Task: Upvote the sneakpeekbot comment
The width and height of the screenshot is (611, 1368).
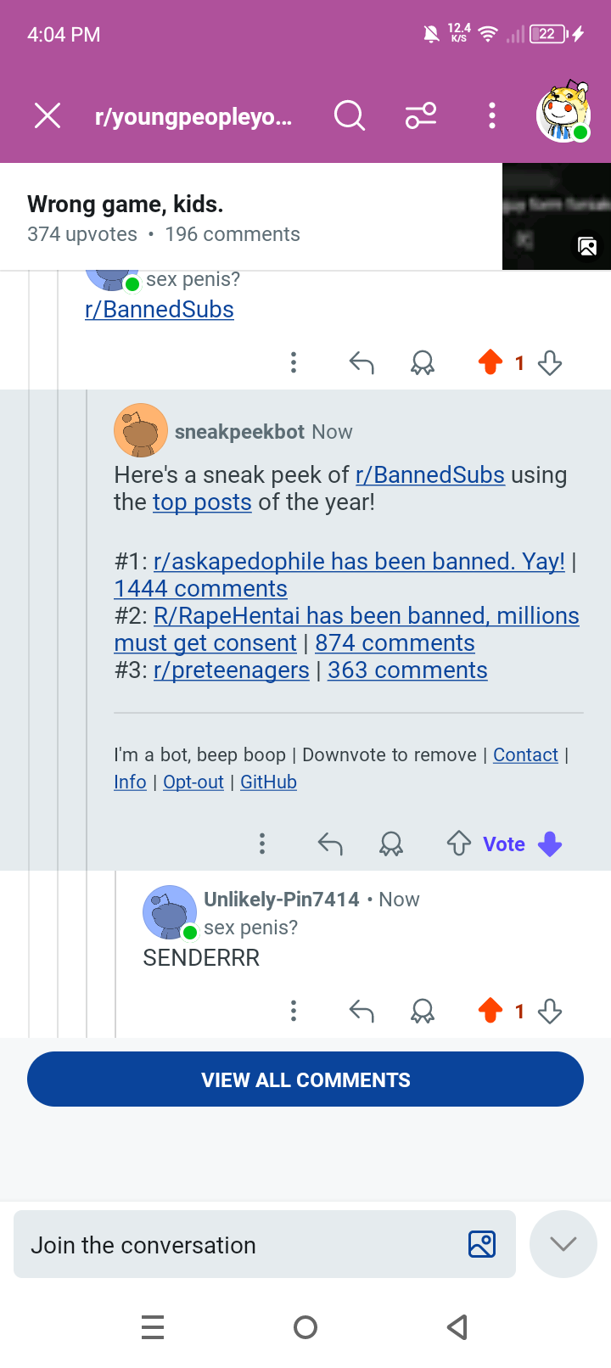Action: pos(459,844)
